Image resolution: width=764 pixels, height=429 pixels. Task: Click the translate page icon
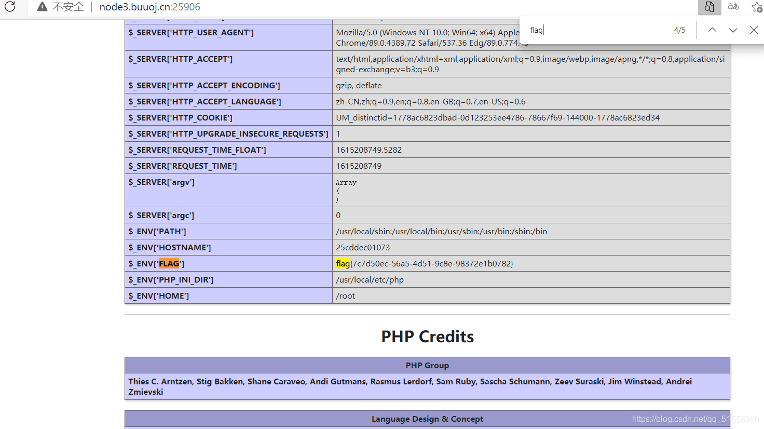coord(733,7)
